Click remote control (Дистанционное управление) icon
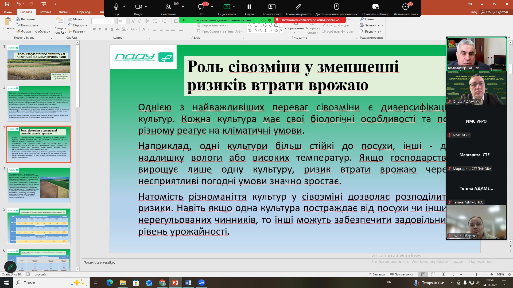 tap(336, 7)
